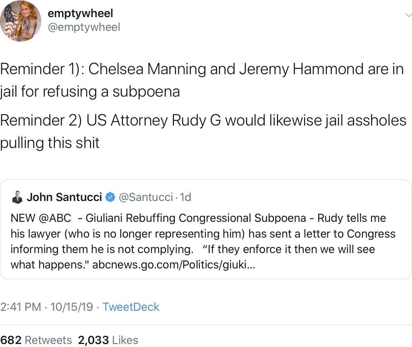Click the blue verified badge

tap(110, 197)
